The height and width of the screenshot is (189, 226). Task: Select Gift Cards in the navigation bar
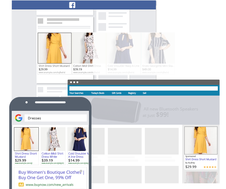pos(117,93)
